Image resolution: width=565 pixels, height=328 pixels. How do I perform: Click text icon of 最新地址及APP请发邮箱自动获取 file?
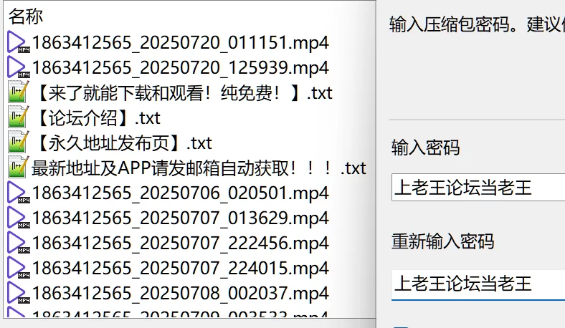(x=18, y=168)
